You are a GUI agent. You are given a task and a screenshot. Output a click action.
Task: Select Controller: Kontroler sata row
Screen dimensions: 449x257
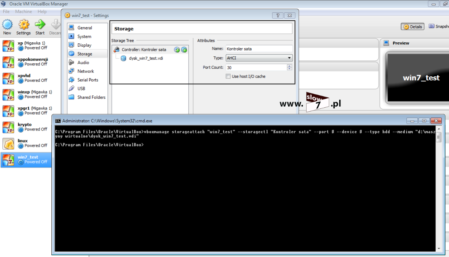coord(150,50)
